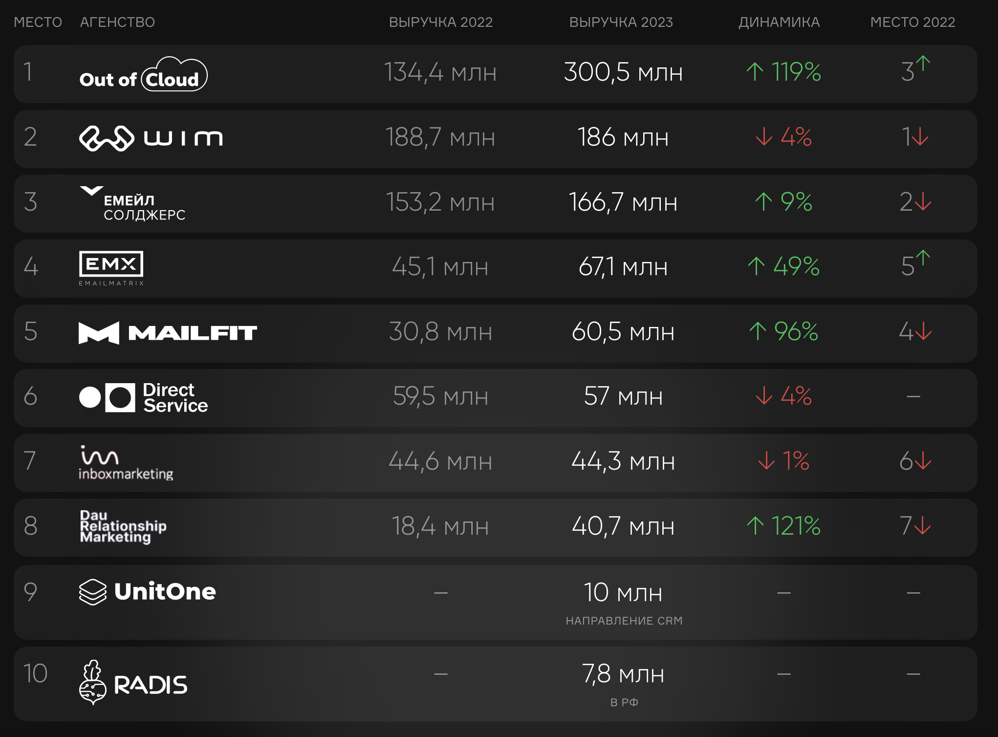
Task: Open the Емейл Солджерс logo
Action: pyautogui.click(x=132, y=204)
